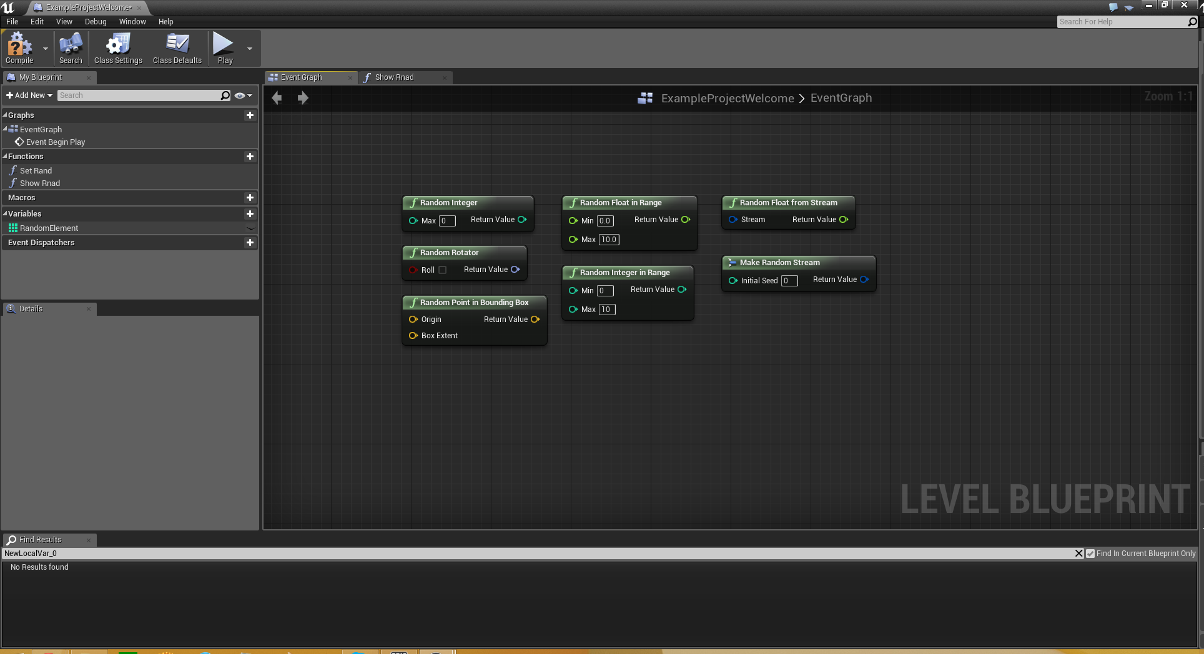Viewport: 1204px width, 654px height.
Task: Select the Random Rotator node header
Action: [465, 253]
